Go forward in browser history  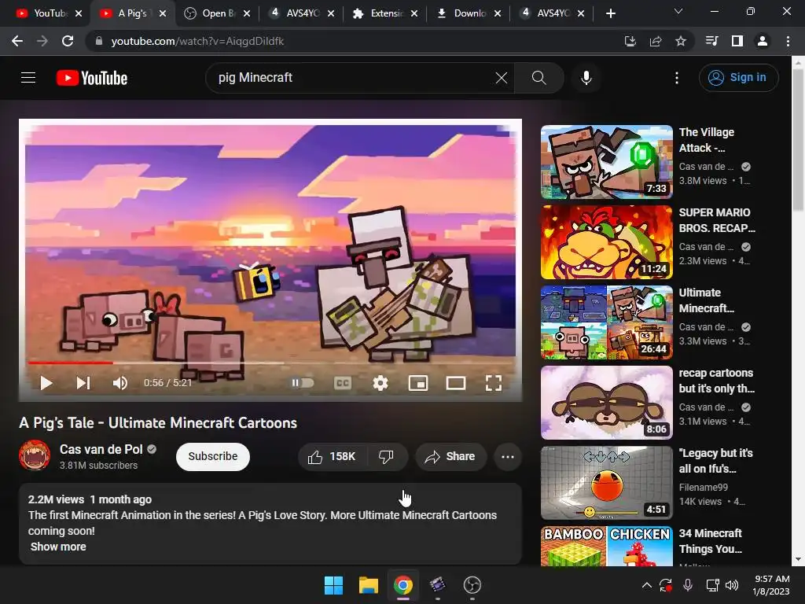pyautogui.click(x=42, y=41)
